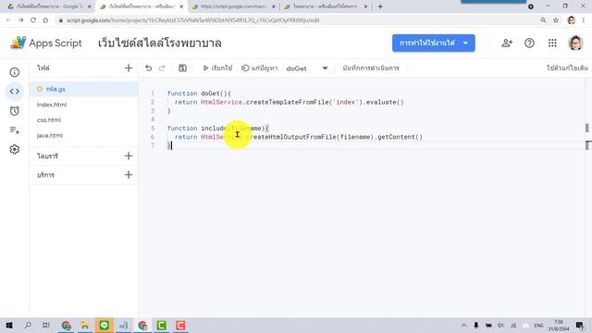Viewport: 592px width, 333px height.
Task: Share project with add-person icon
Action: (507, 43)
